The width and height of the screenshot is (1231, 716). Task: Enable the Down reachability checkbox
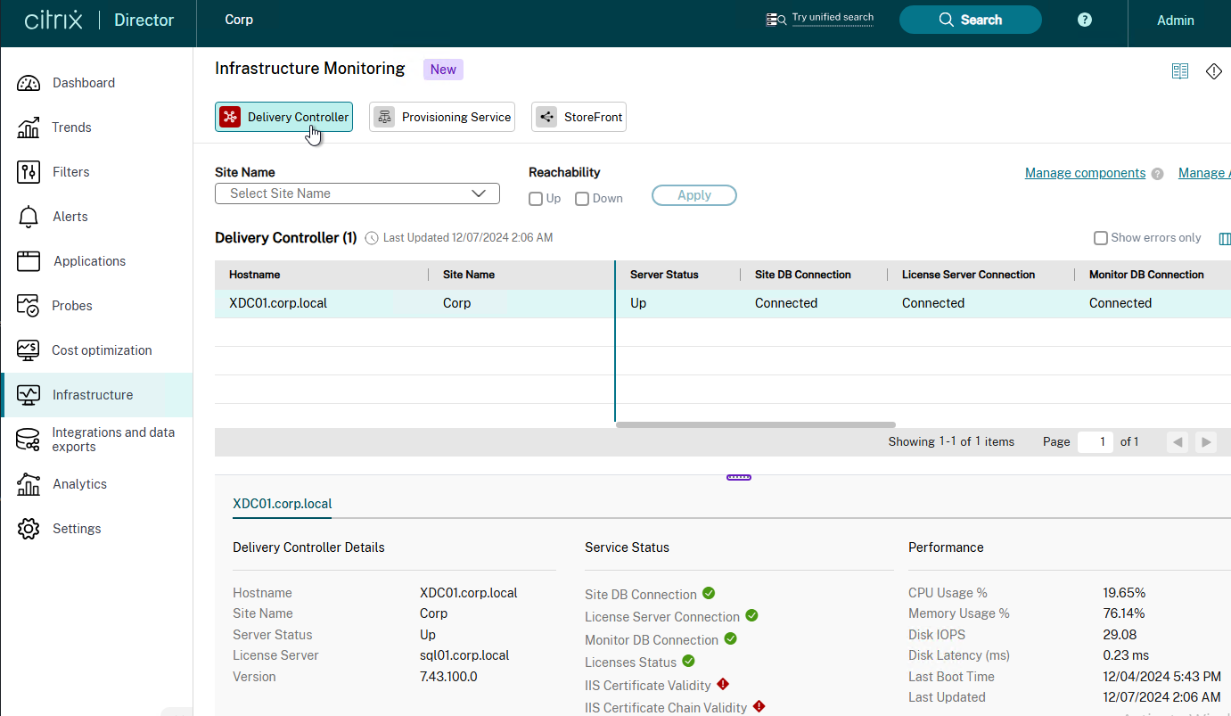click(x=582, y=199)
